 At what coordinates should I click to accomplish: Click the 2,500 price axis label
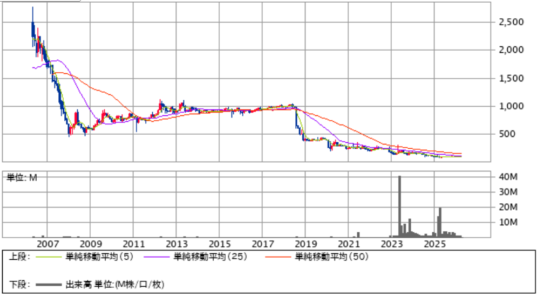coord(510,22)
